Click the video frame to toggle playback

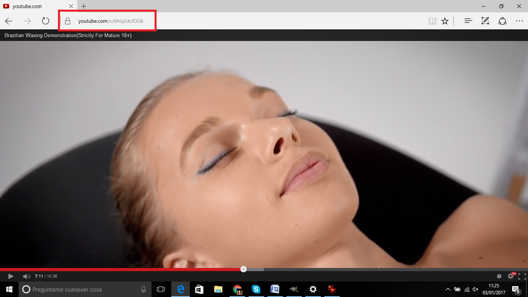264,154
